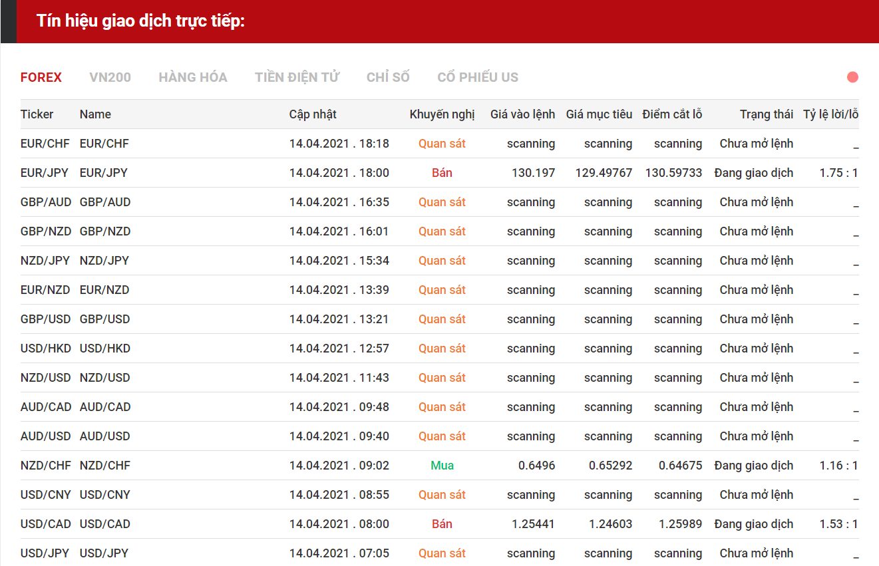This screenshot has width=879, height=566.
Task: Click the Giá vào lệnh column header
Action: click(522, 114)
